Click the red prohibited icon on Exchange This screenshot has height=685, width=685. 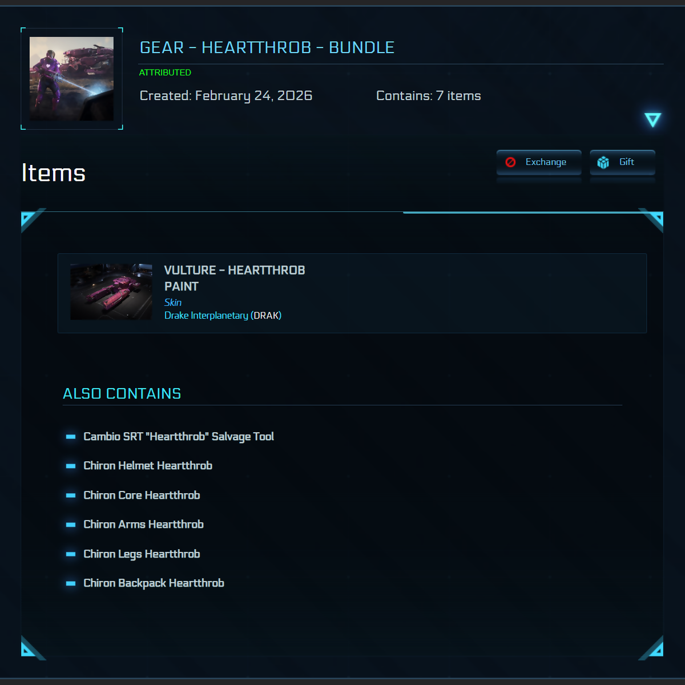coord(511,162)
